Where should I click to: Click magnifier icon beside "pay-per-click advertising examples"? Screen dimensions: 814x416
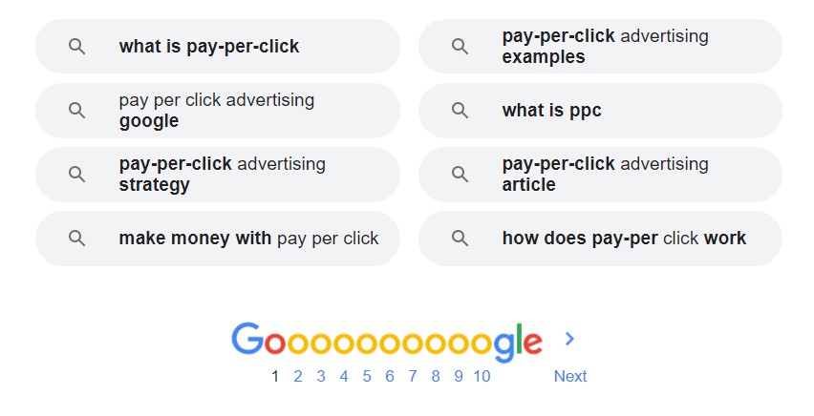point(461,47)
